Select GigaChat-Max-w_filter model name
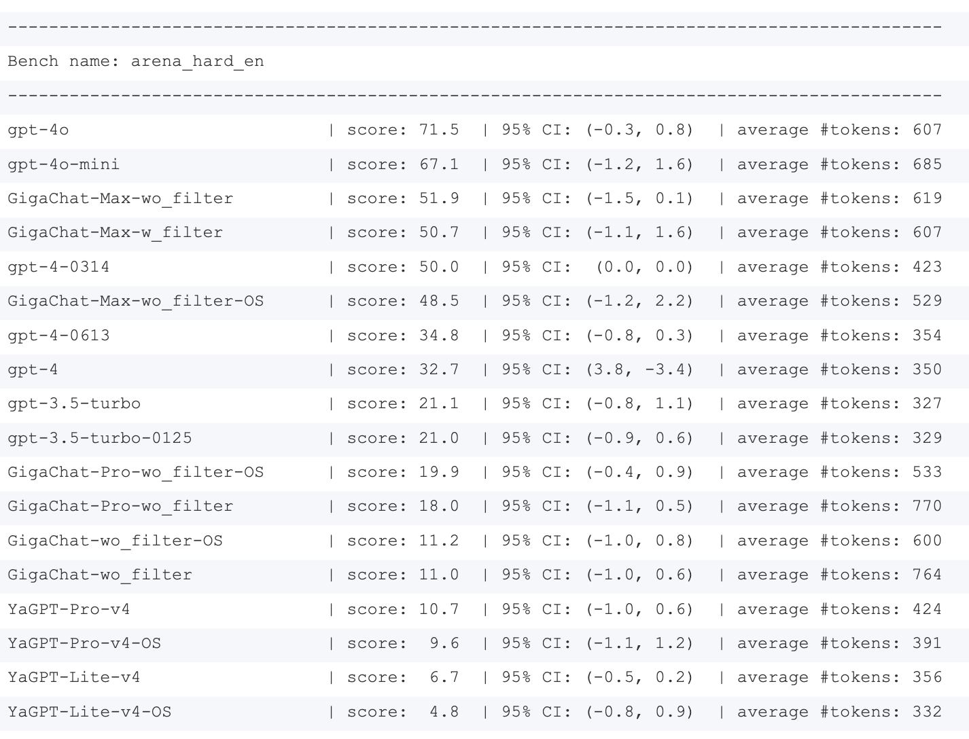Image resolution: width=969 pixels, height=739 pixels. [116, 232]
